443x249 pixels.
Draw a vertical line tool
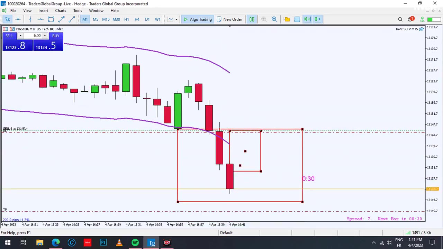30,19
